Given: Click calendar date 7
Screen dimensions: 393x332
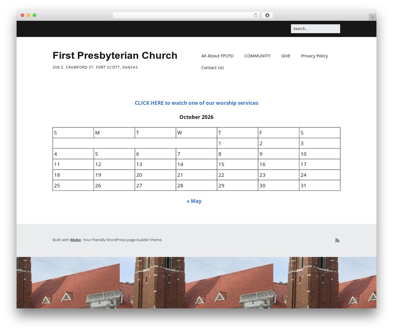Looking at the screenshot, I should coord(196,154).
